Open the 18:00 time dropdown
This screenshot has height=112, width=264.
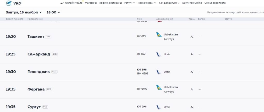53,12
